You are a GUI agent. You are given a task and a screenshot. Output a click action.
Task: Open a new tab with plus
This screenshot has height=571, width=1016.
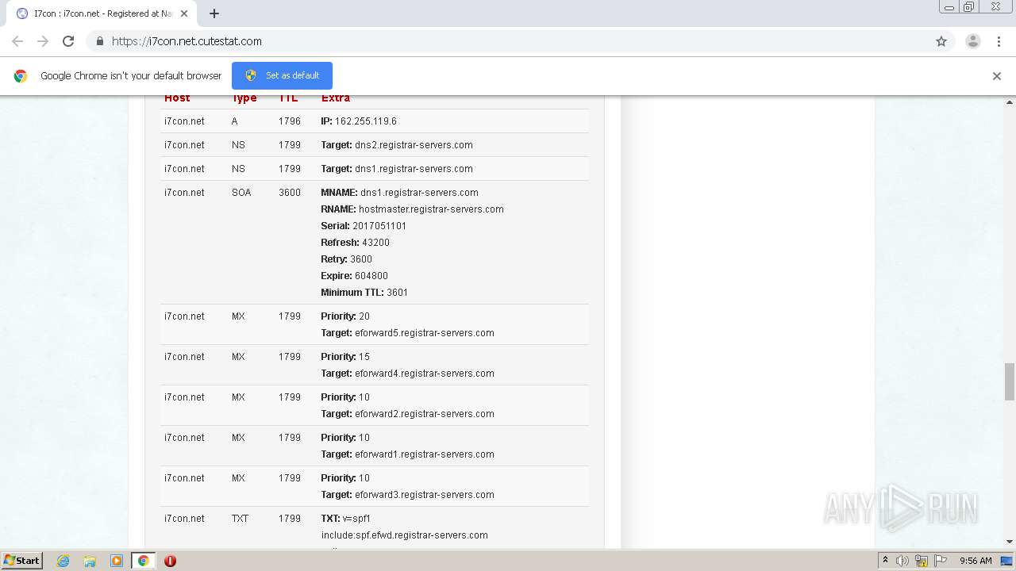coord(214,13)
